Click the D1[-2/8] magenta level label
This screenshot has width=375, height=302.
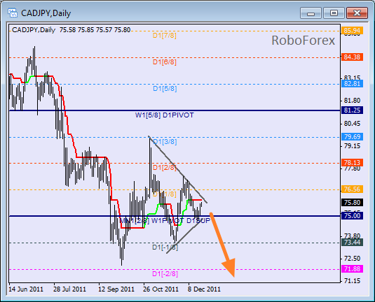click(x=165, y=274)
